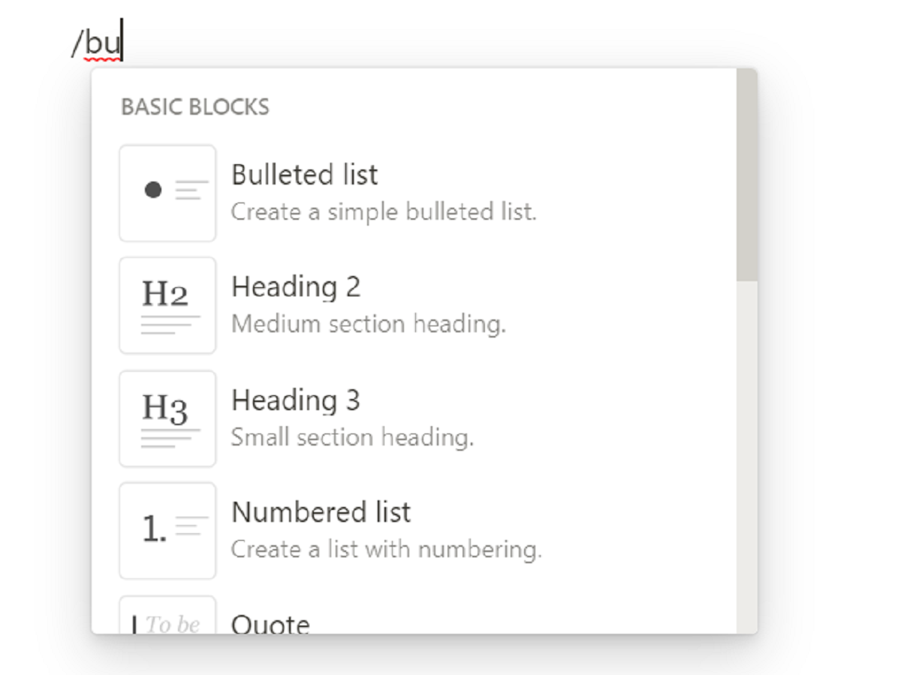Click the block menu scrollbar thumb
Screen dimensions: 901x675
(x=747, y=175)
